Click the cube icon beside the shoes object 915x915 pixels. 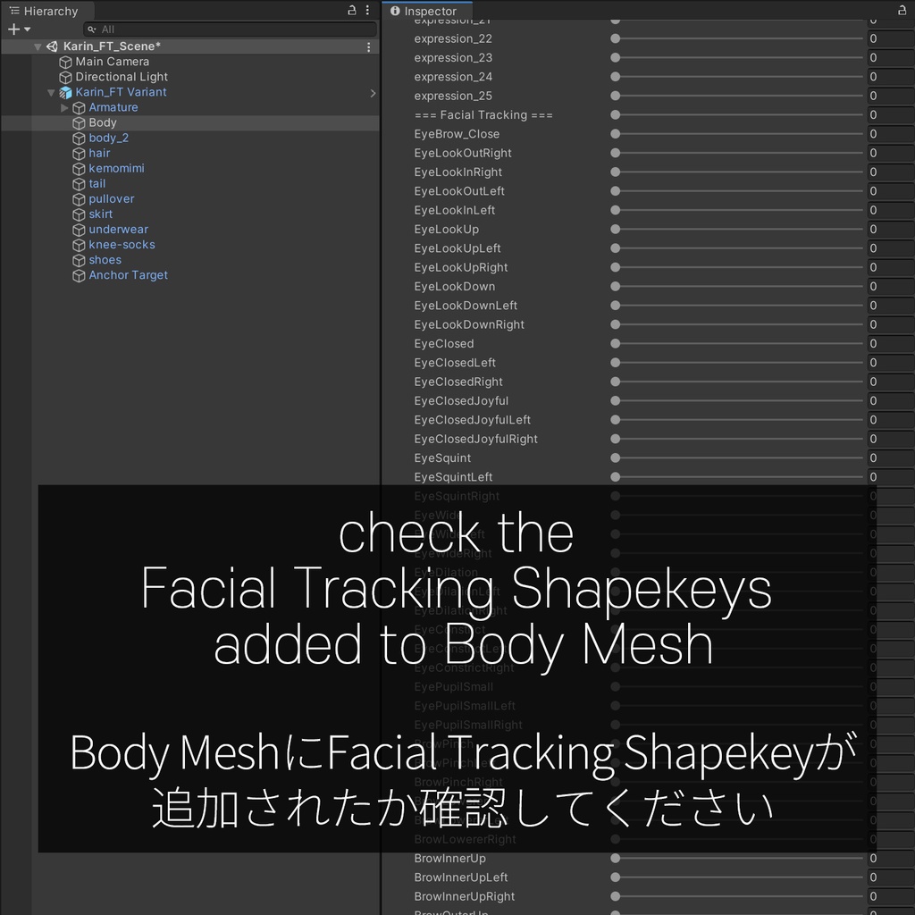pyautogui.click(x=80, y=259)
